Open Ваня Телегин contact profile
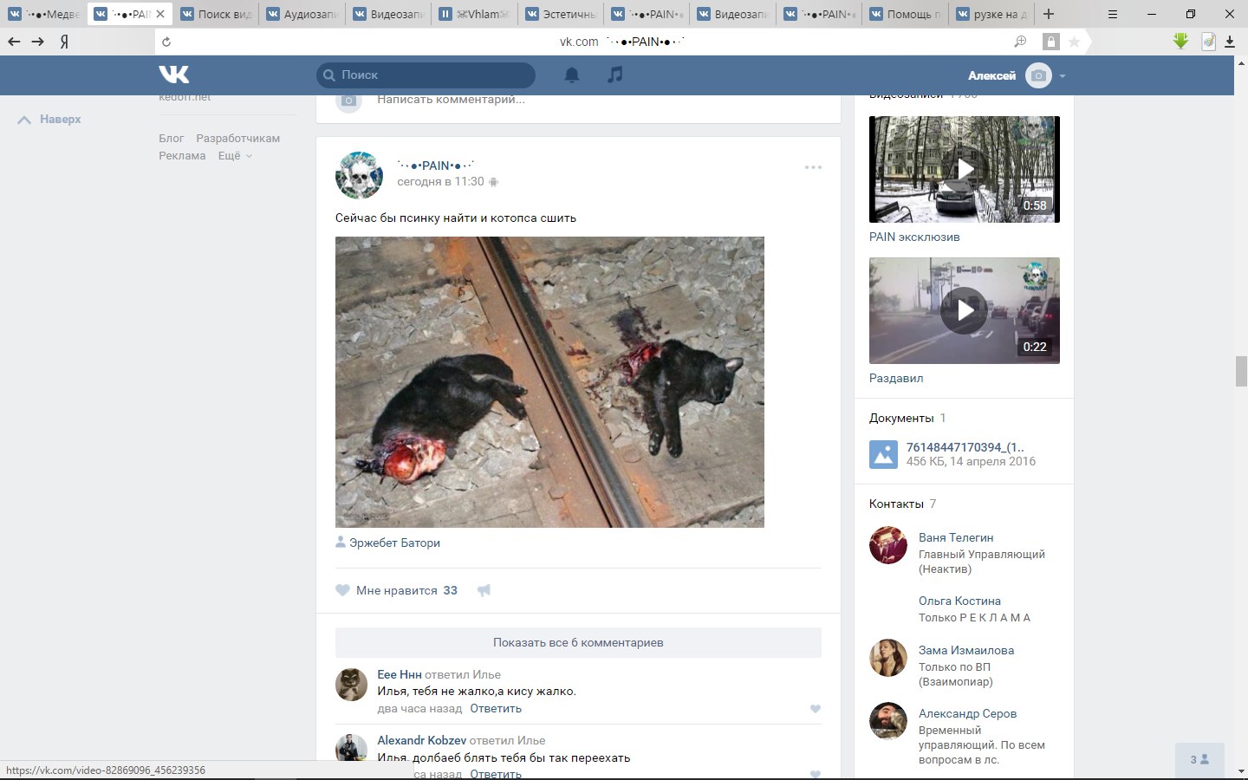Viewport: 1248px width, 780px height. tap(955, 537)
